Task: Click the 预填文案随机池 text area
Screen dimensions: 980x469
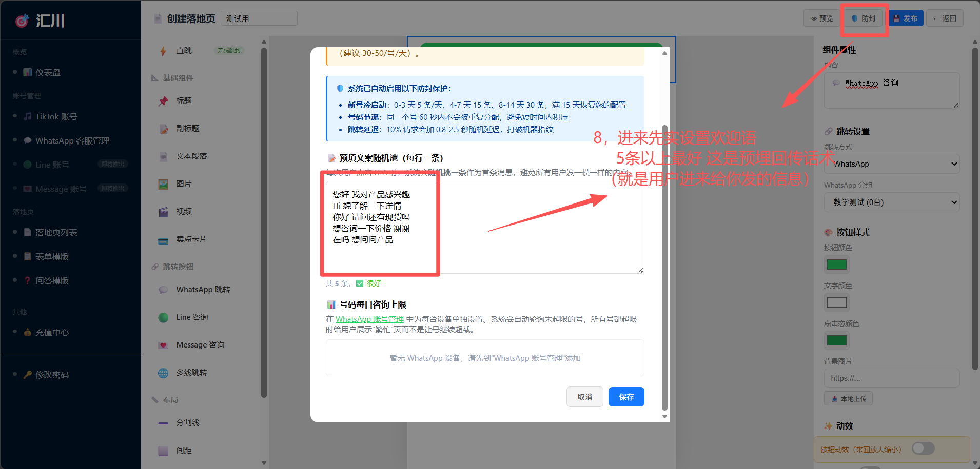Action: [x=485, y=227]
